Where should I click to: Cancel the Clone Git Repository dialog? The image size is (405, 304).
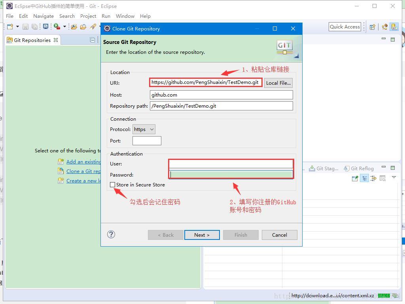coord(280,235)
